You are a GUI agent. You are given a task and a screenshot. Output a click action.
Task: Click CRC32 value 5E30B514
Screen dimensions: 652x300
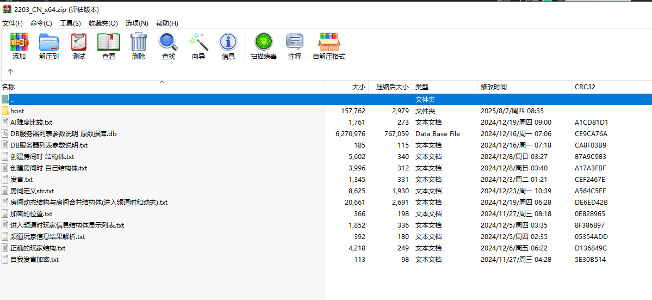point(591,260)
